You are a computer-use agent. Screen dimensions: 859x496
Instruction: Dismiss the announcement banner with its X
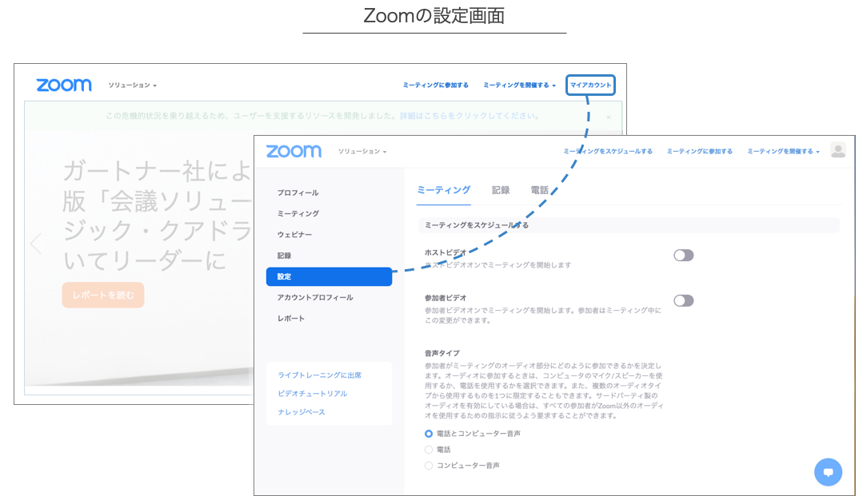click(609, 117)
